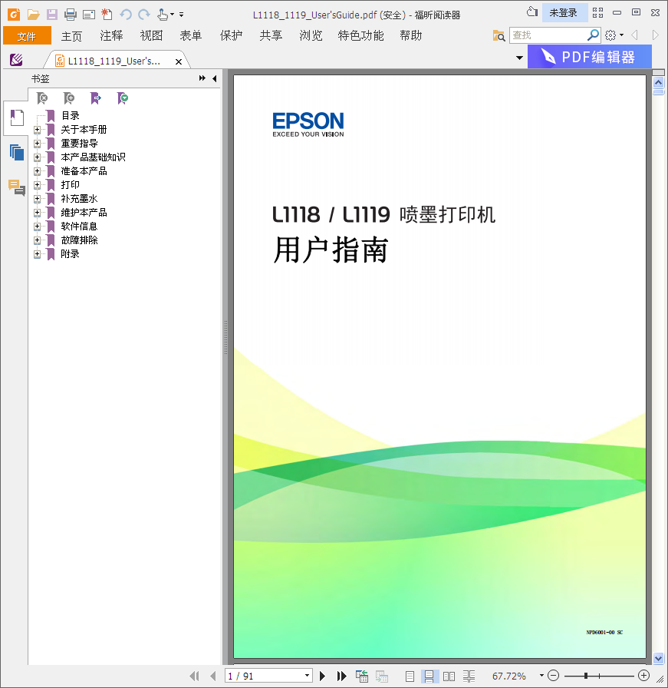Viewport: 668px width, 688px height.
Task: Click the 未登录 login button
Action: (565, 13)
